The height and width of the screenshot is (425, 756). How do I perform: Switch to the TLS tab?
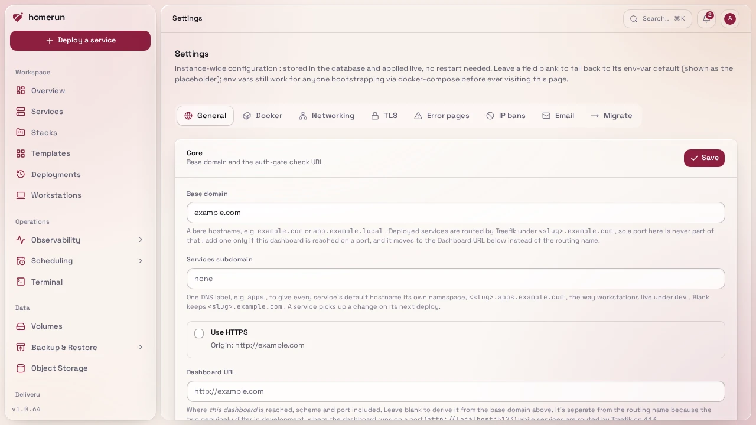point(384,116)
